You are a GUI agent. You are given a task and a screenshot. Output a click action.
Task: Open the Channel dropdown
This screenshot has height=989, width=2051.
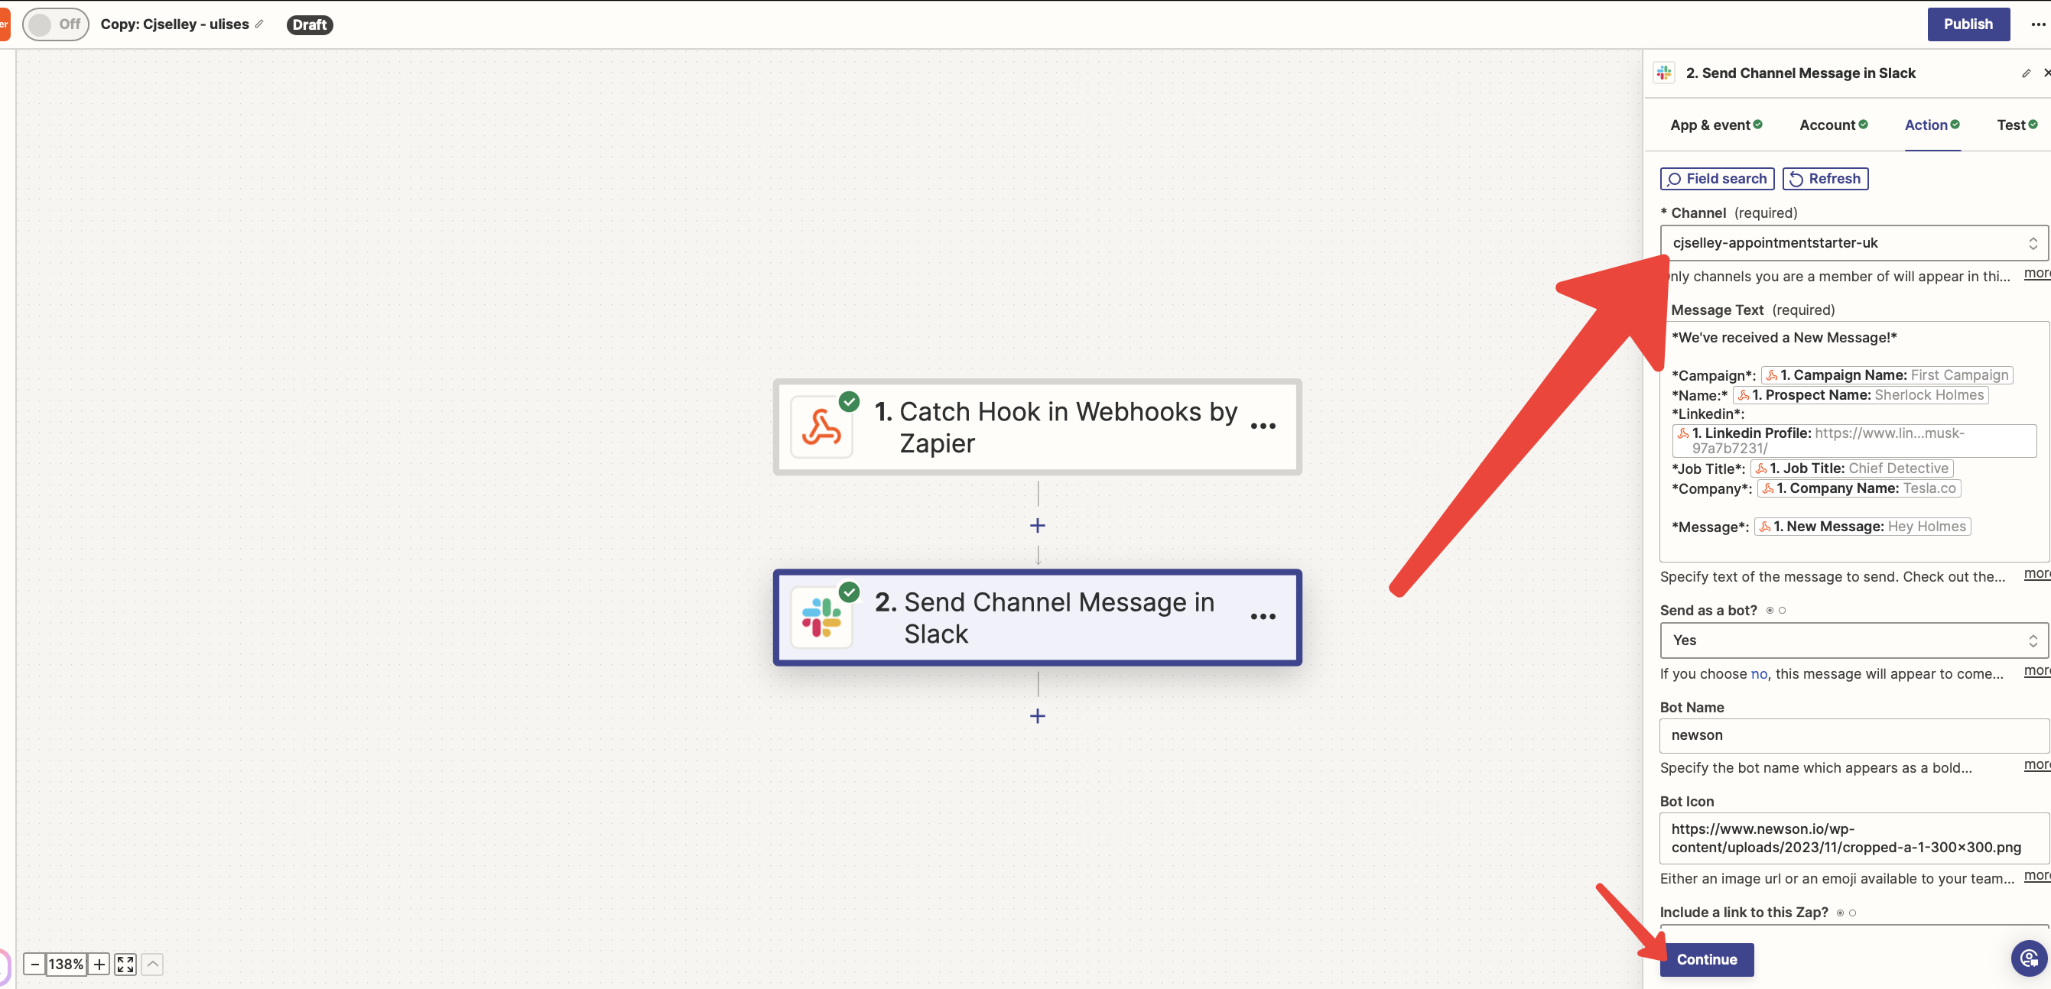(1852, 243)
